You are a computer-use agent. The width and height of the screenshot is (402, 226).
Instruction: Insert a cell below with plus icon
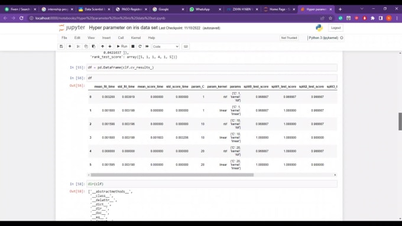[70, 47]
